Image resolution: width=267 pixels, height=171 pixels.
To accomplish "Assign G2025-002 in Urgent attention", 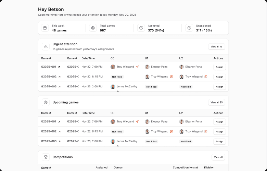I will pos(219,77).
